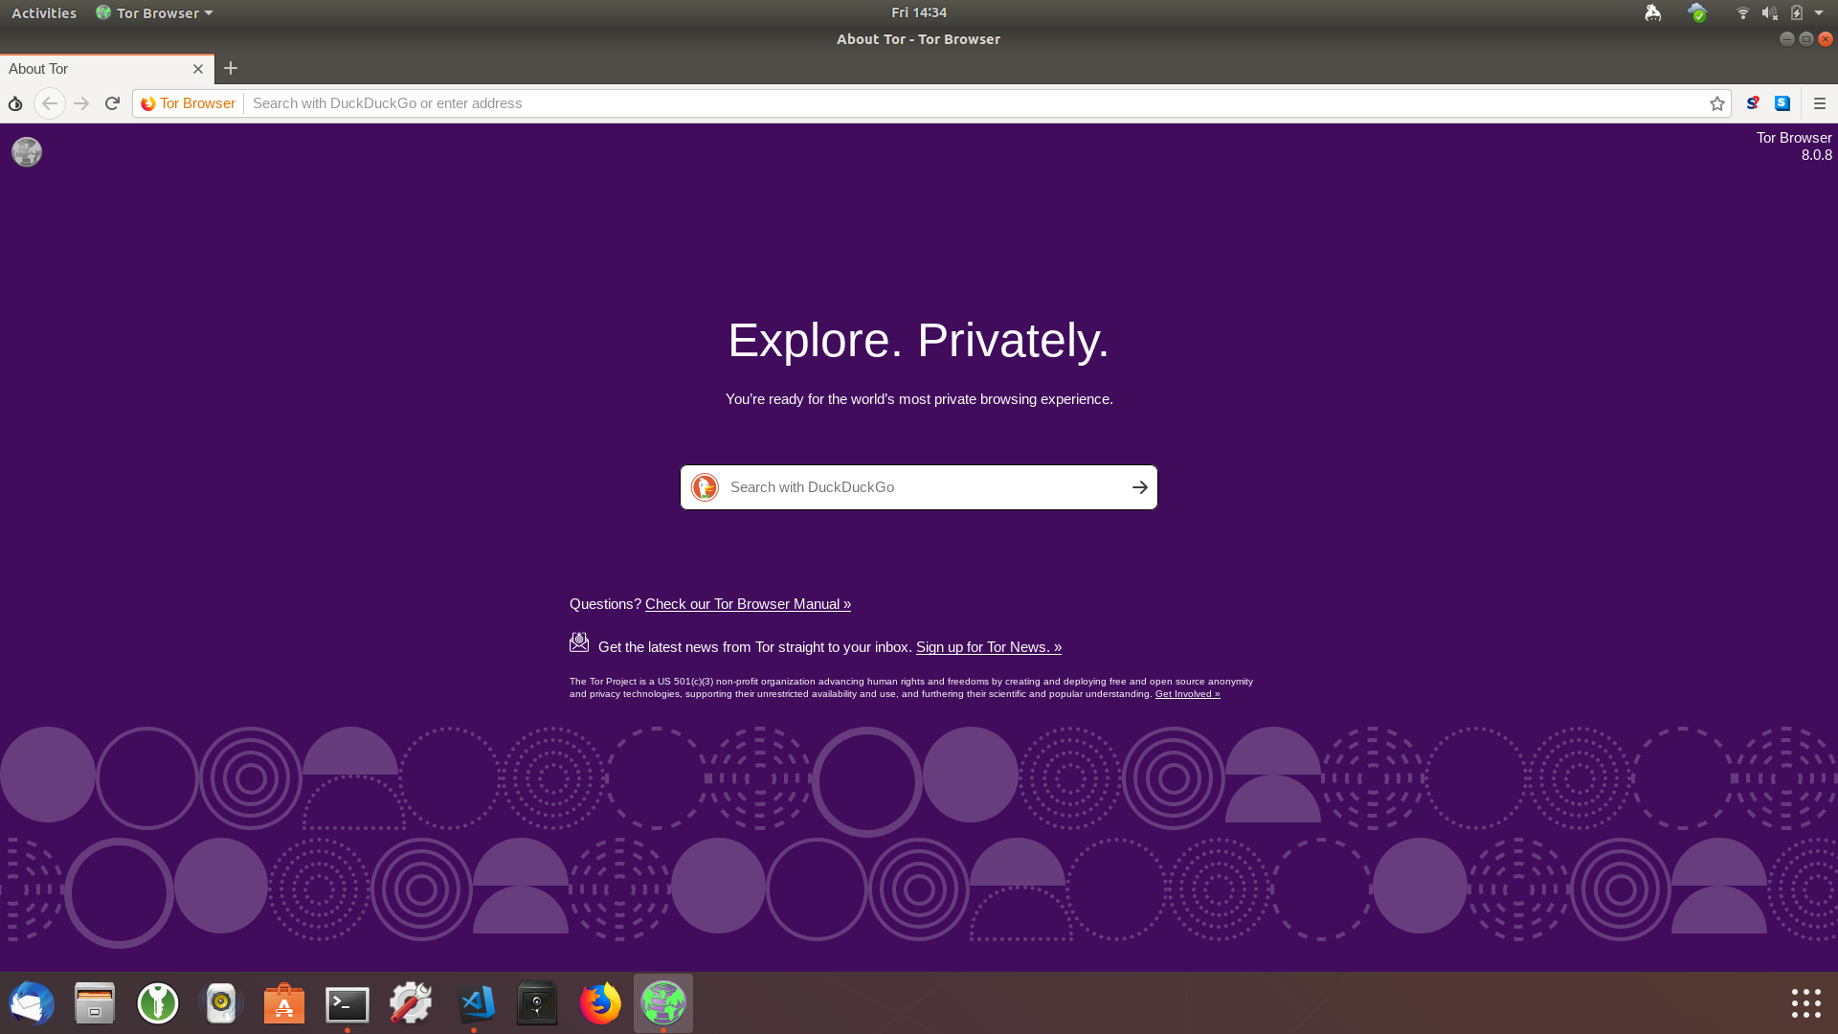Click the Sign up for Tor News link

(x=989, y=646)
